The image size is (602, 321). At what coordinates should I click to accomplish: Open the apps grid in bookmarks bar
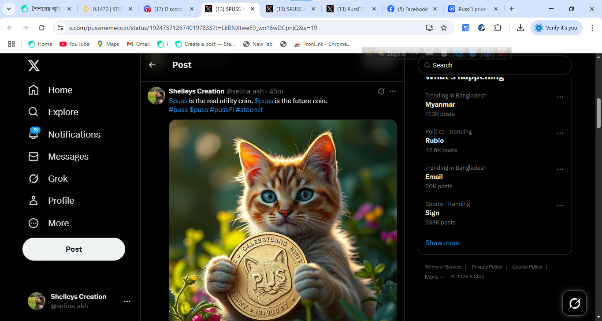(11, 44)
